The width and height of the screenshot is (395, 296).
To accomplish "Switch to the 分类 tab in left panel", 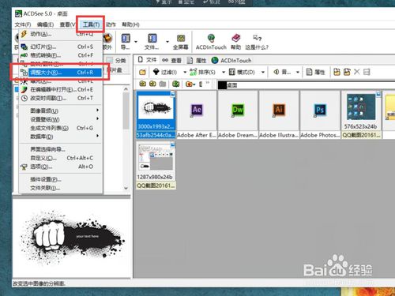I will pos(117,60).
